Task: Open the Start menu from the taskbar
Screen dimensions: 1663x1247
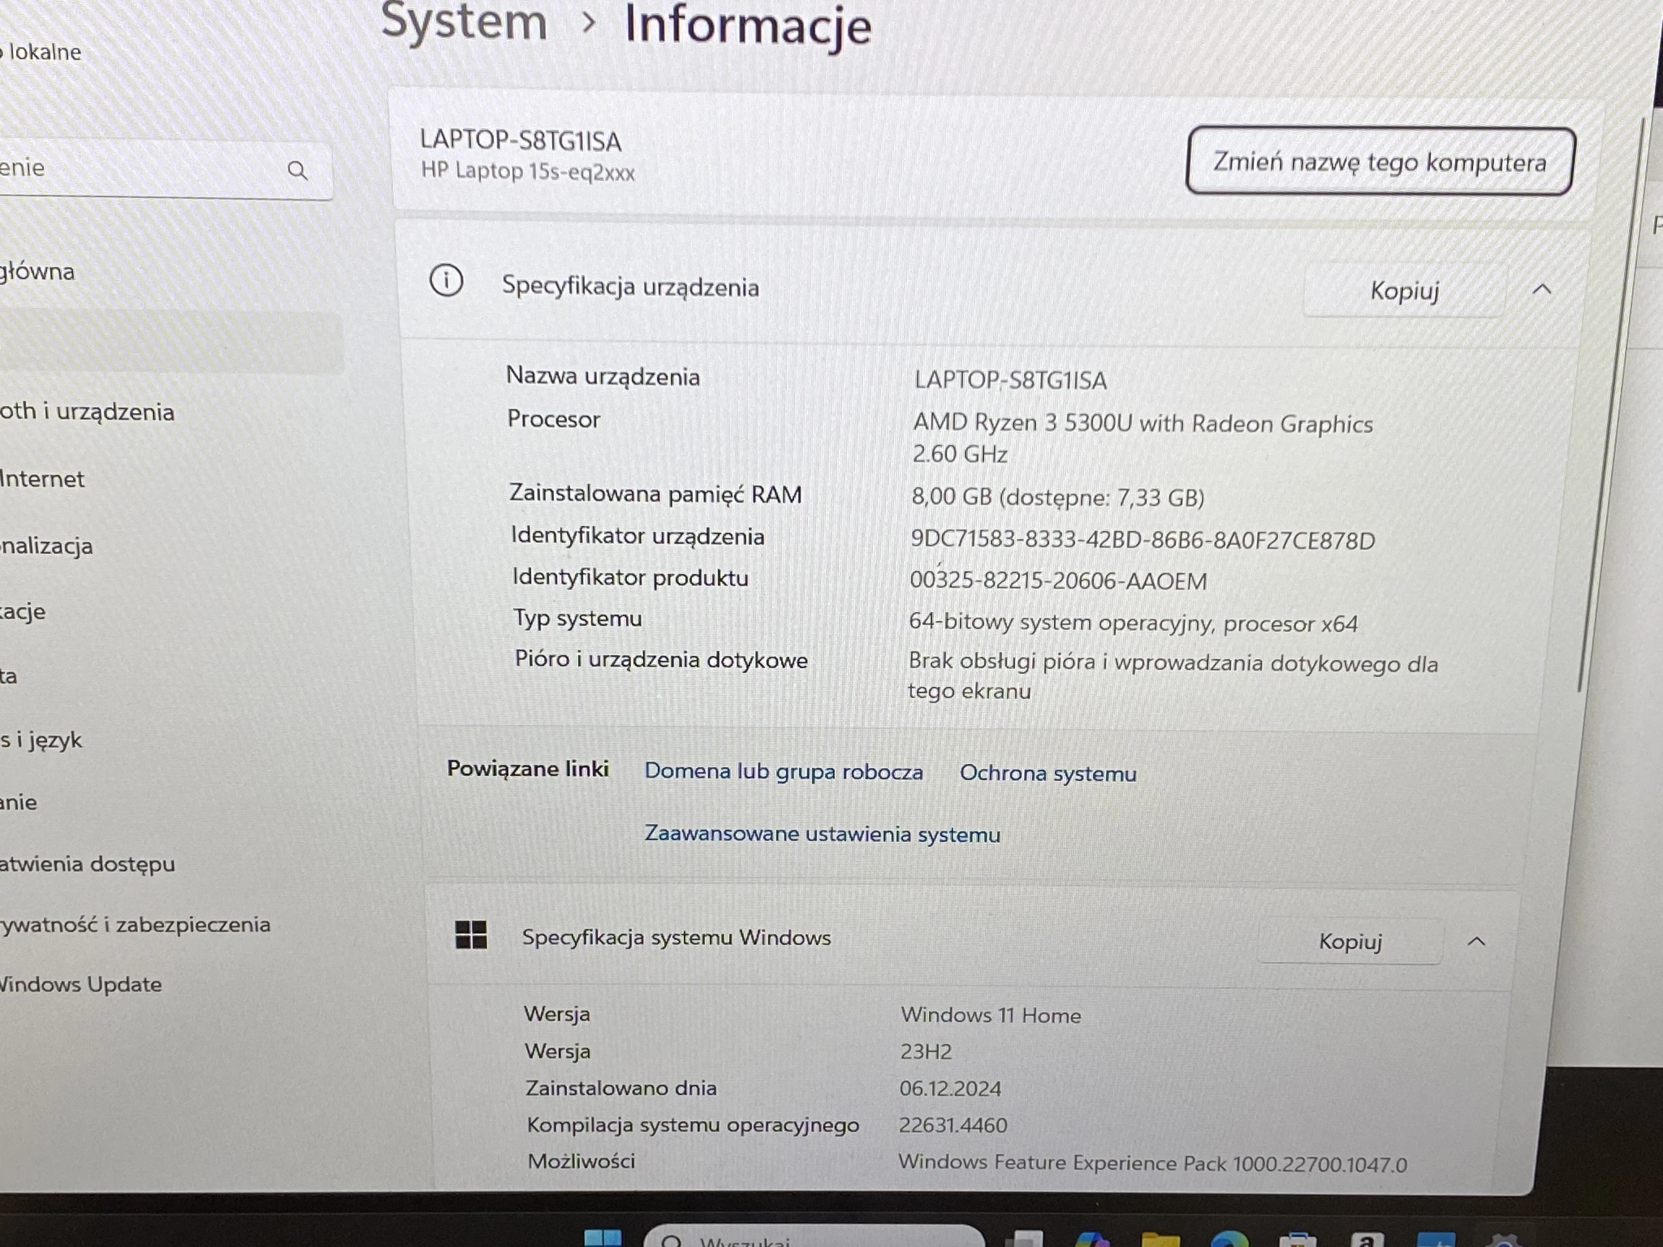Action: 603,1238
